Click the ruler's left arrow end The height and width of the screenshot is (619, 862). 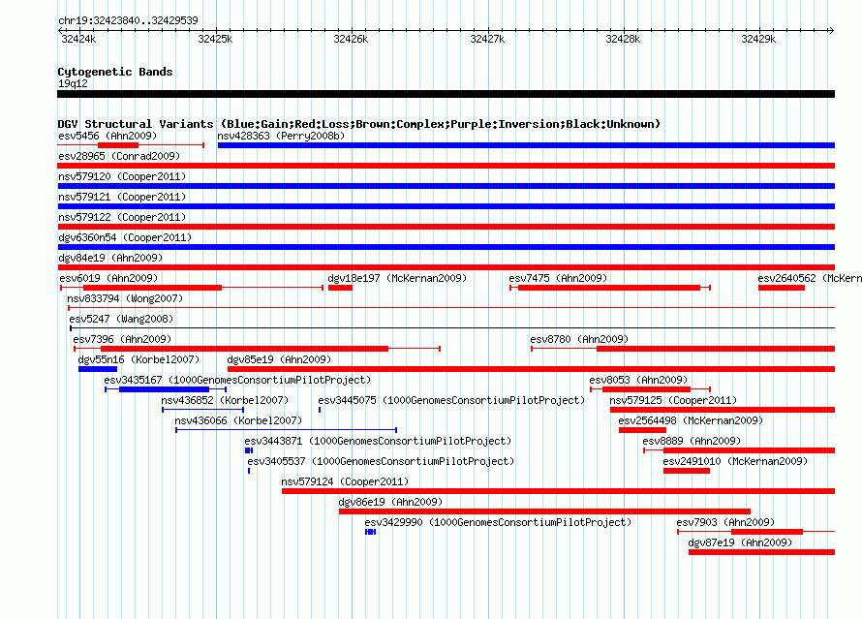tap(60, 30)
